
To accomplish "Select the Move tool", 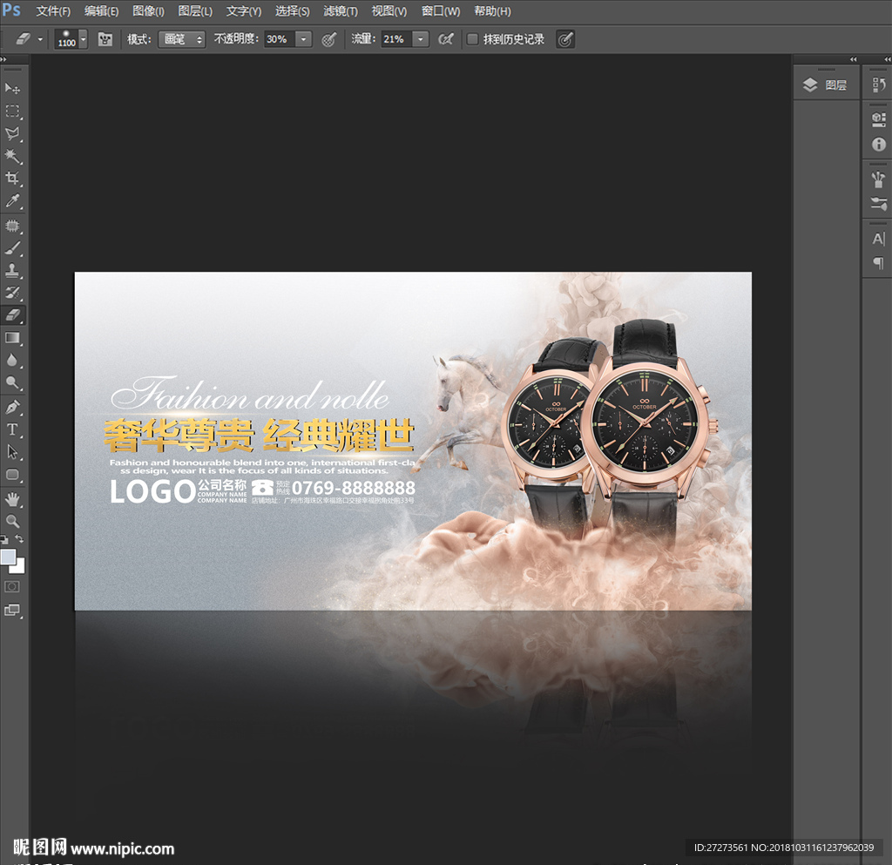I will (12, 88).
